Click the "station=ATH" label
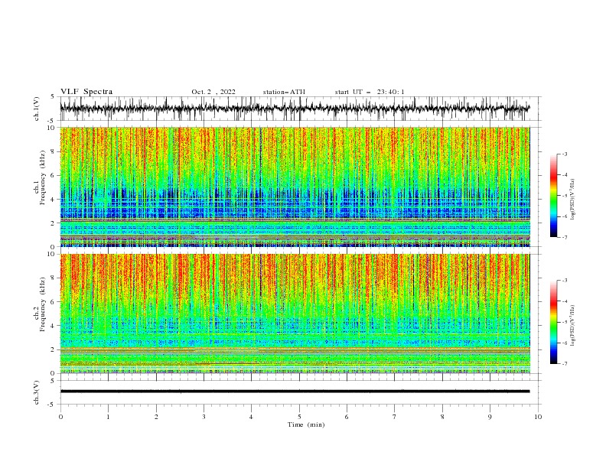 pyautogui.click(x=284, y=92)
